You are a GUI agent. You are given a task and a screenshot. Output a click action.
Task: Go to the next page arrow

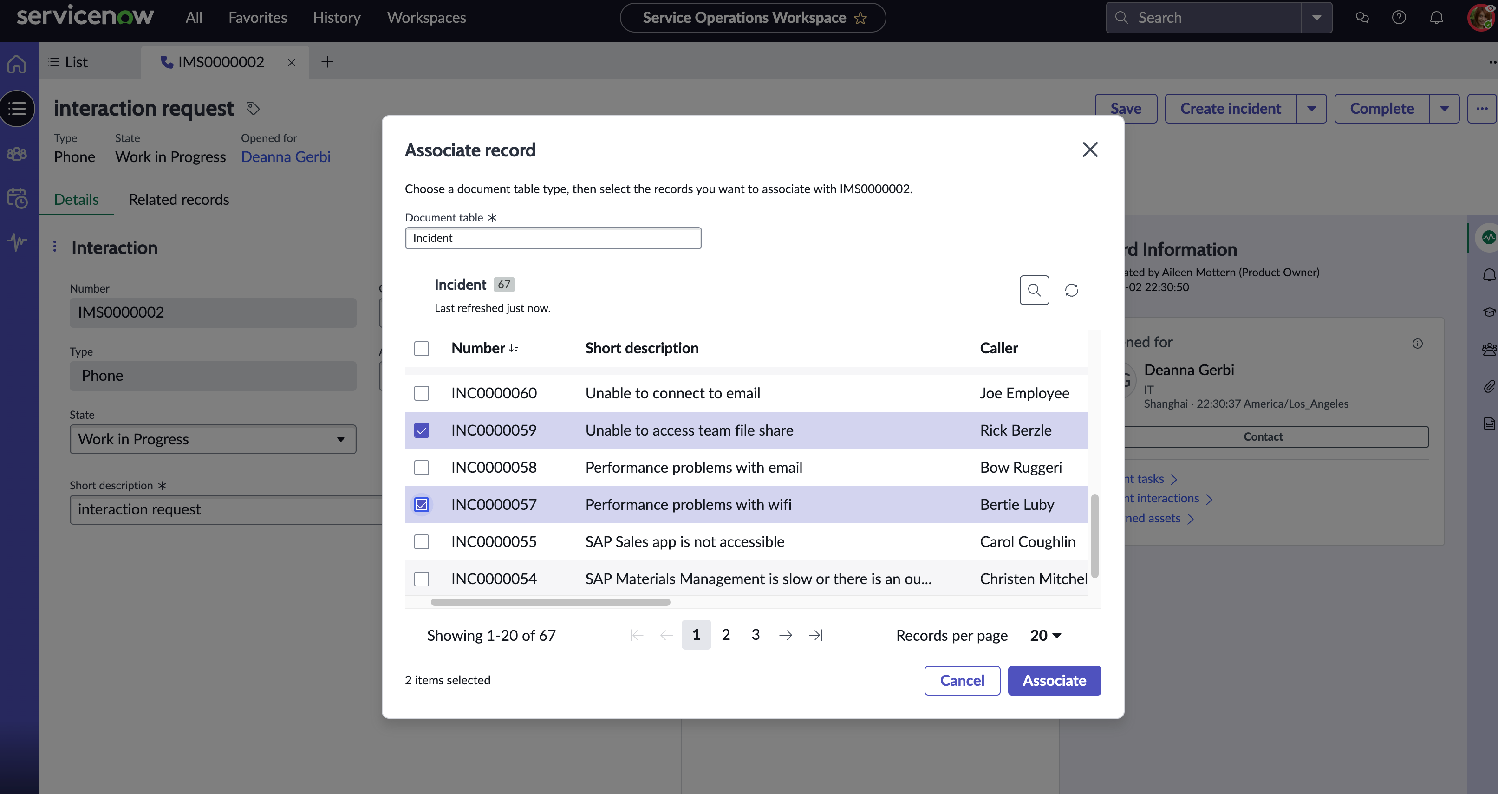coord(785,635)
